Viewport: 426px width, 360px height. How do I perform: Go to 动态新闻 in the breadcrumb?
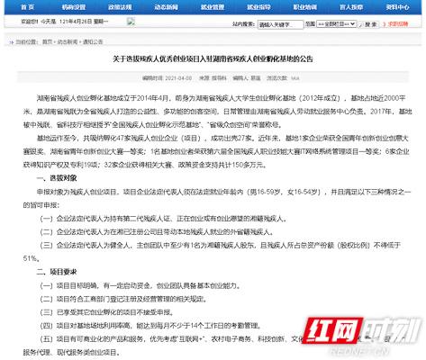(x=68, y=42)
